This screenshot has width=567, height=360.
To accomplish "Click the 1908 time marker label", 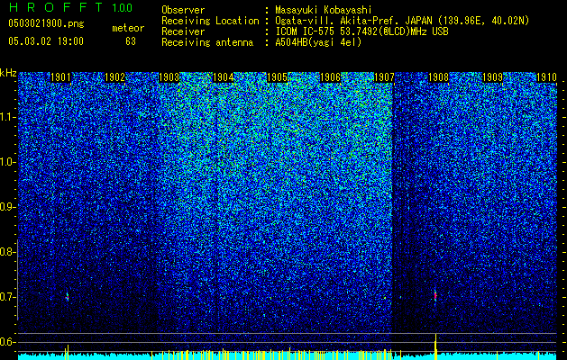I will (439, 77).
